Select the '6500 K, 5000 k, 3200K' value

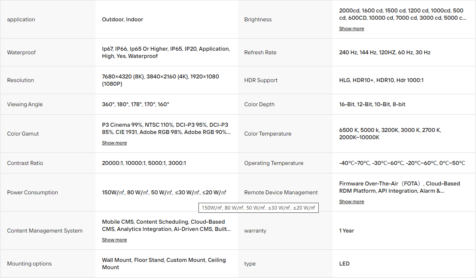click(390, 134)
